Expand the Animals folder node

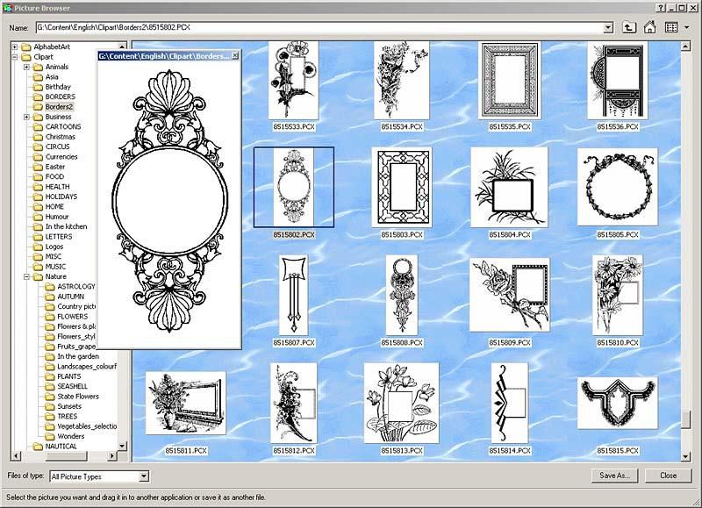pos(26,67)
